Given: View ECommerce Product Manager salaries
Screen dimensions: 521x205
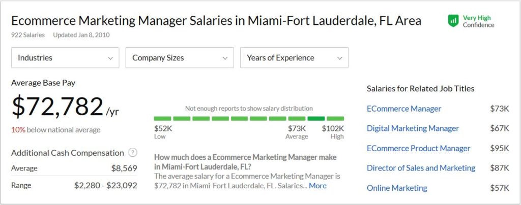Looking at the screenshot, I should coord(418,148).
